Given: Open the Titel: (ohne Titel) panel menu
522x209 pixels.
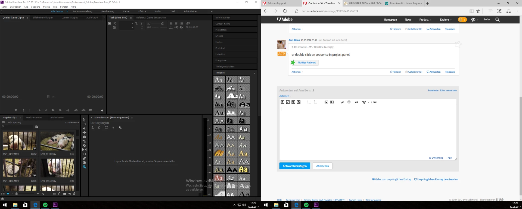Looking at the screenshot, I should 131,18.
